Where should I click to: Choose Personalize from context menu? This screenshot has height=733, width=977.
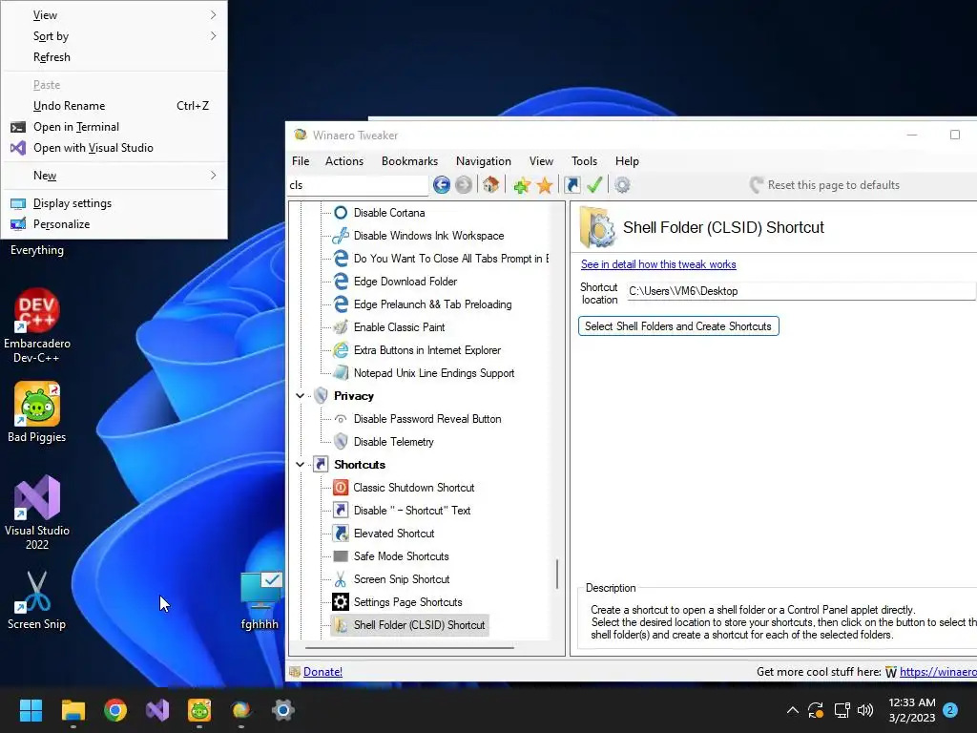click(x=114, y=224)
